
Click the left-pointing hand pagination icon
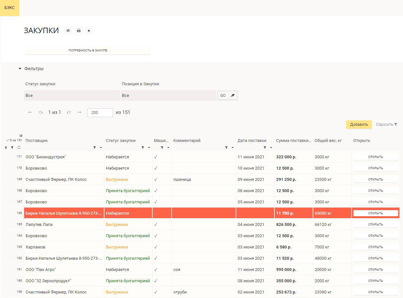tap(40, 112)
